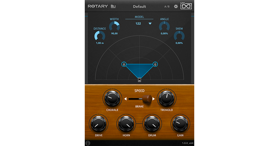Click the 0,00% value under Angle
The image size is (279, 146).
pos(164,33)
